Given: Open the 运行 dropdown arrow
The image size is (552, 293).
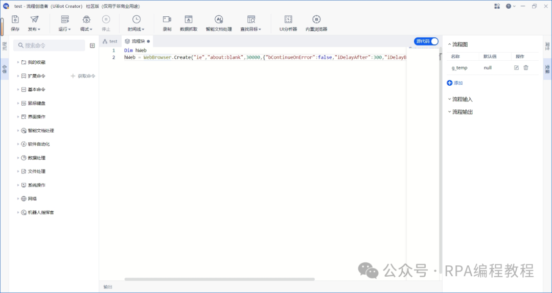Looking at the screenshot, I should (x=70, y=30).
